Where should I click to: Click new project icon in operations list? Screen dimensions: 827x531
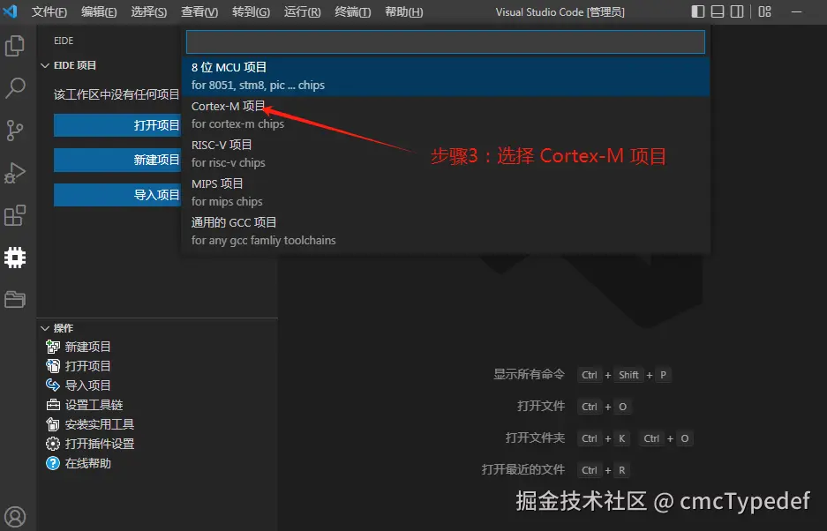coord(53,347)
